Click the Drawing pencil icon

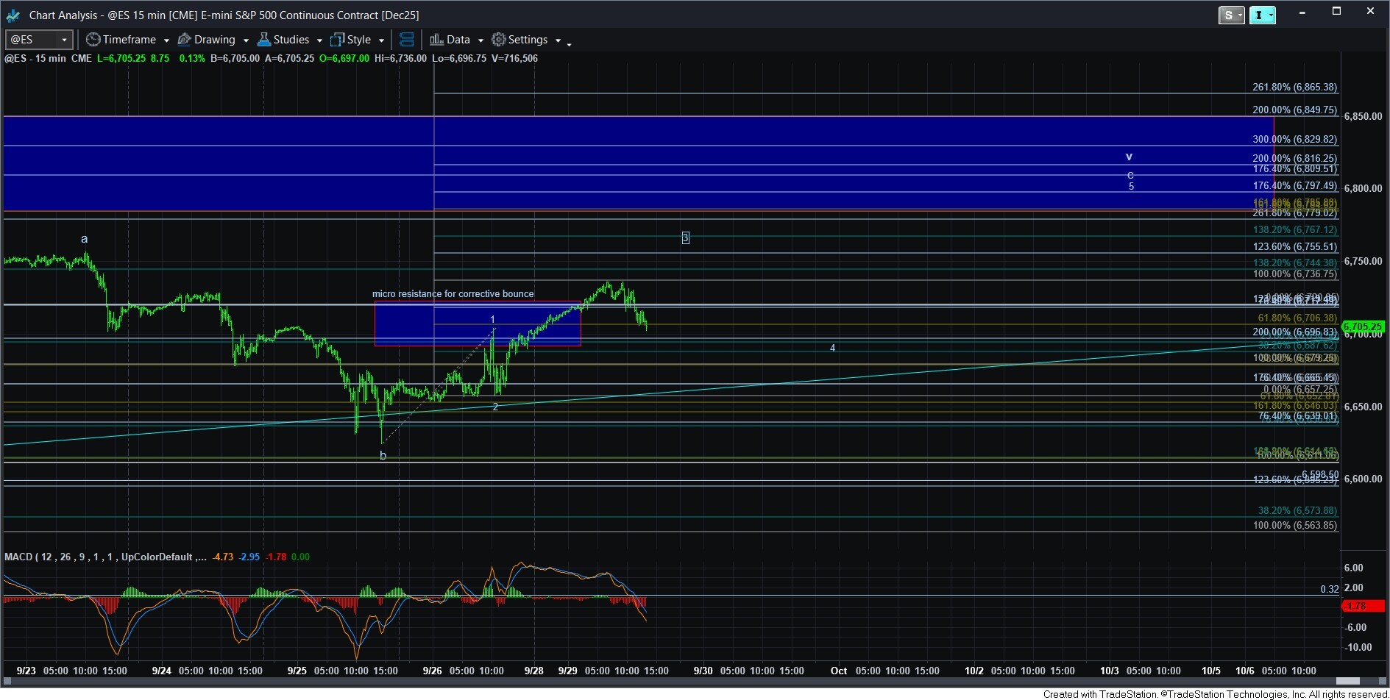click(x=185, y=40)
